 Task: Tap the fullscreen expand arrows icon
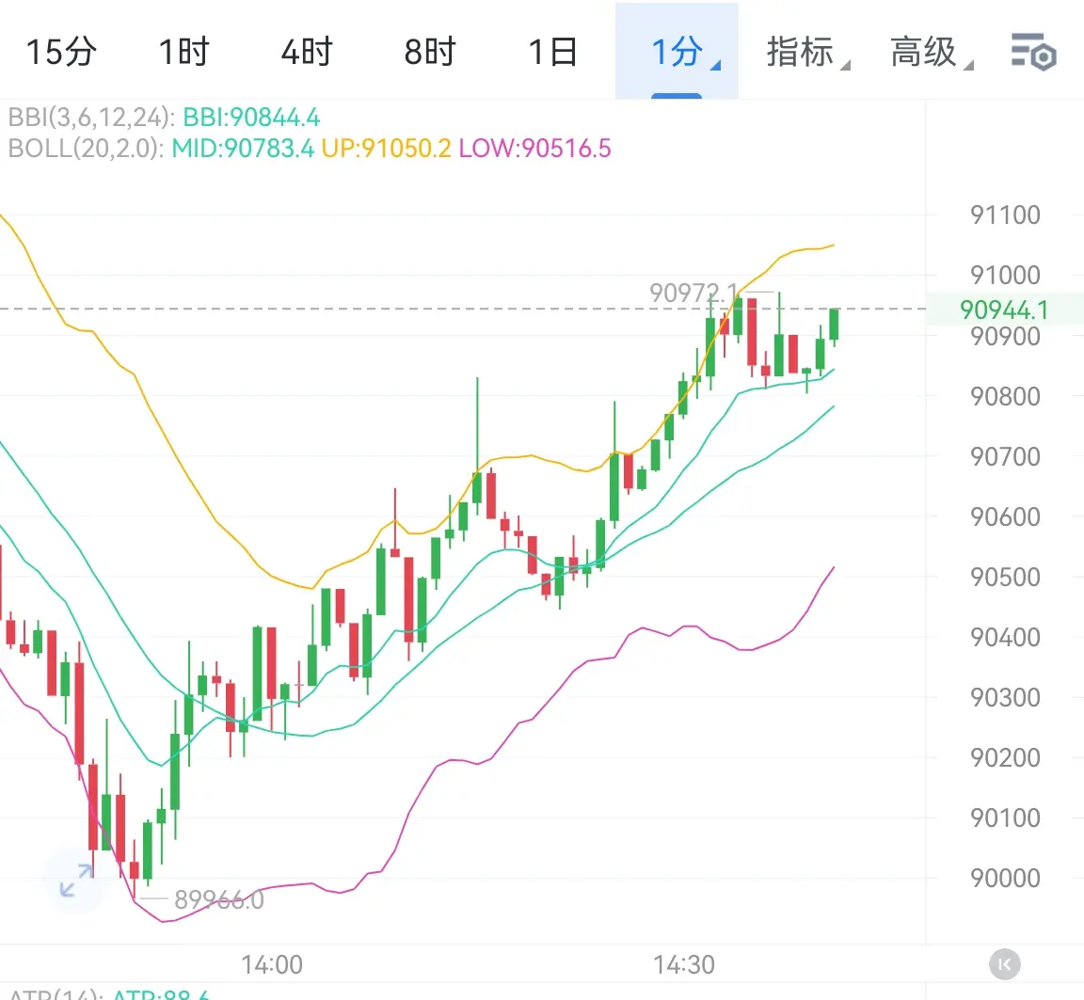(x=76, y=881)
